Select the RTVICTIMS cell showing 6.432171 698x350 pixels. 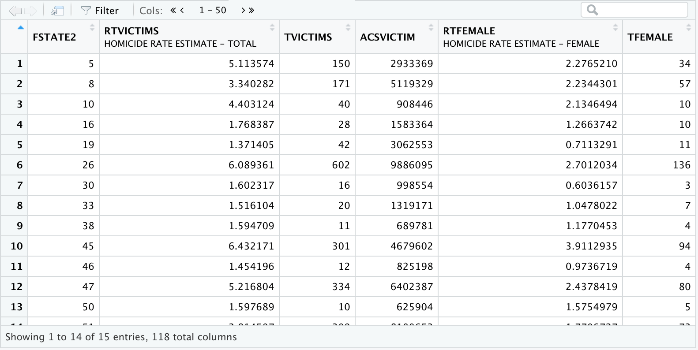[x=251, y=246]
